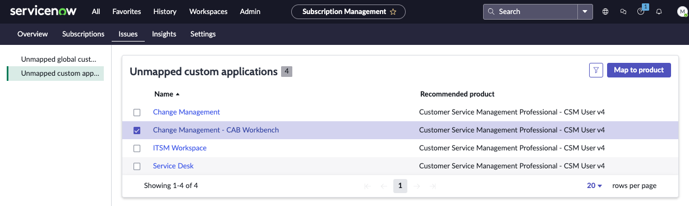Open the user avatar menu
The width and height of the screenshot is (689, 206).
682,11
